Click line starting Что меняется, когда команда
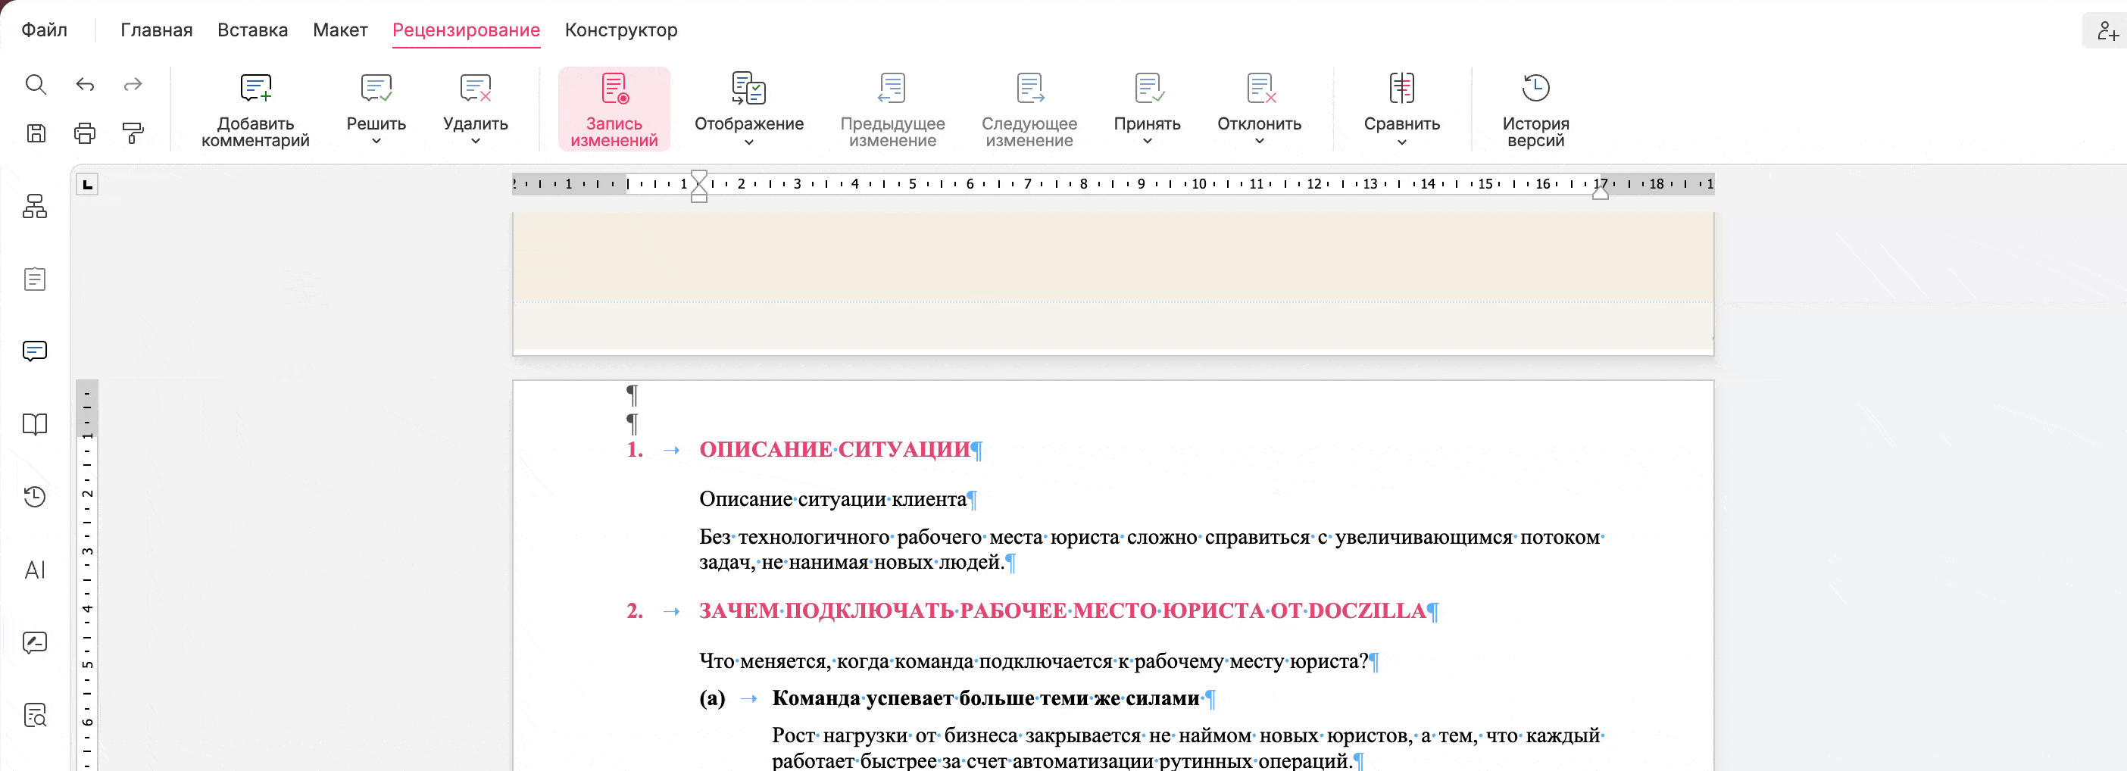This screenshot has width=2127, height=771. [1034, 661]
